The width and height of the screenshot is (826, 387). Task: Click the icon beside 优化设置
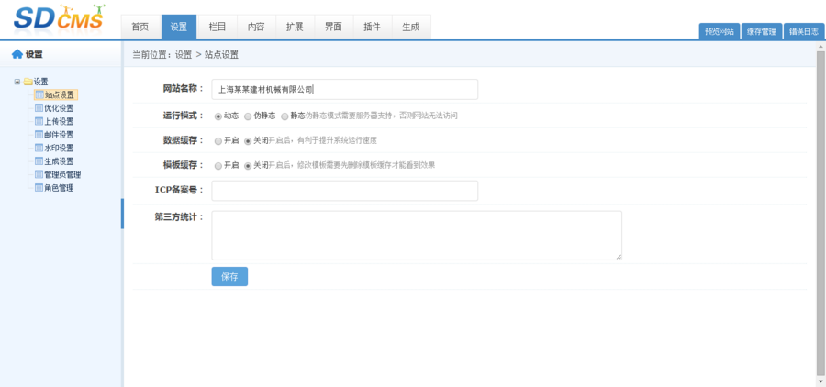(x=39, y=108)
